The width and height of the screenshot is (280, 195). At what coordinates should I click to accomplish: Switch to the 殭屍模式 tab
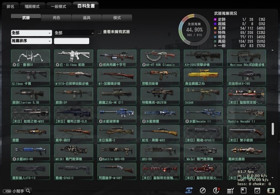point(32,6)
